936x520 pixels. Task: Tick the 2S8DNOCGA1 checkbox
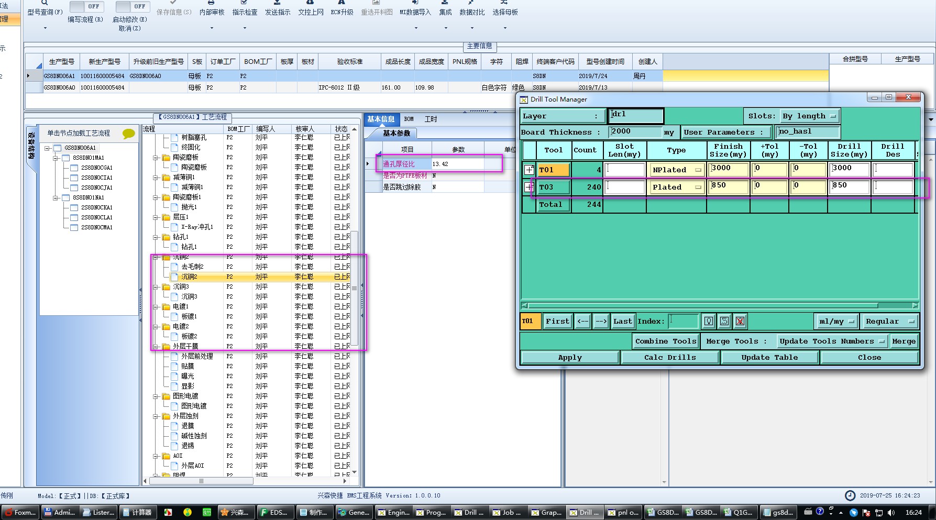click(74, 168)
